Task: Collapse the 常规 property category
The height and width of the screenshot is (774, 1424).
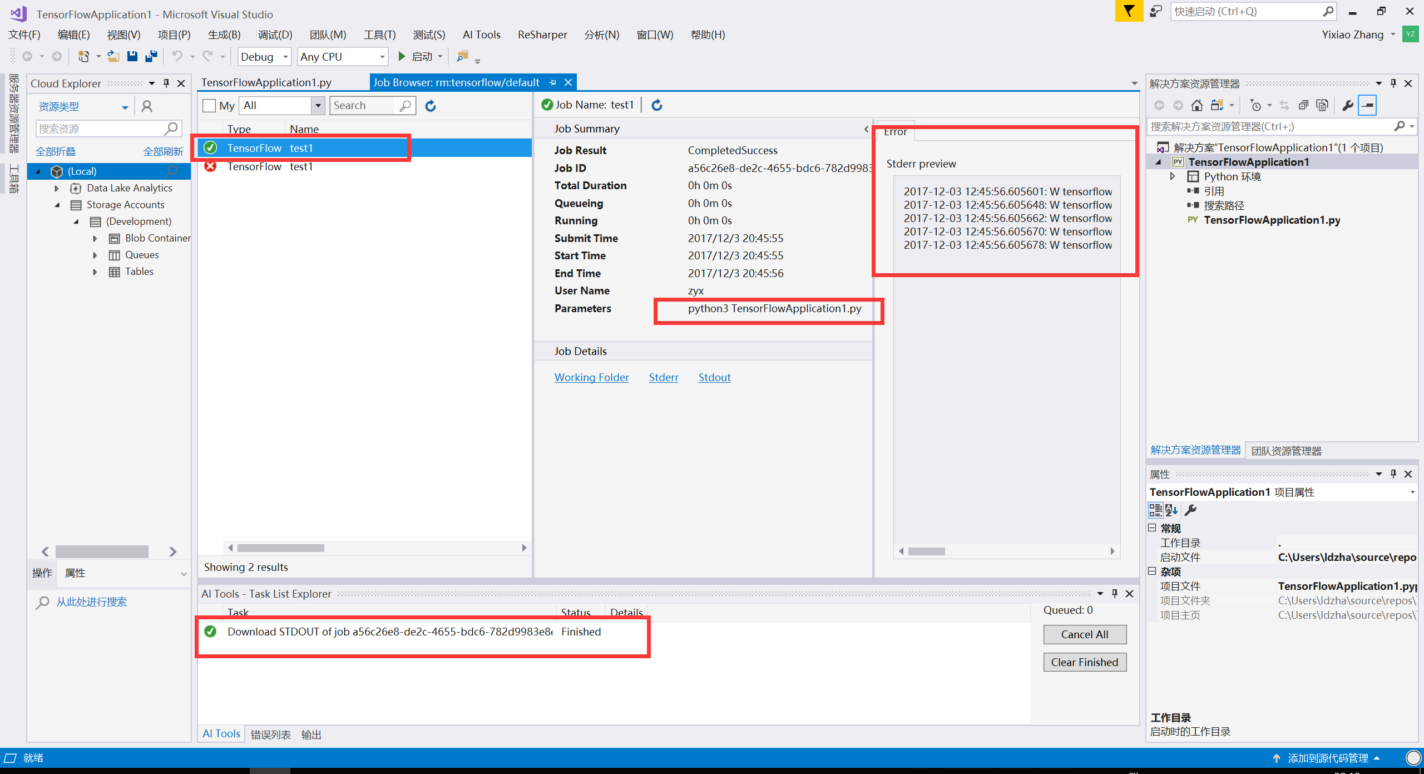Action: pos(1152,527)
